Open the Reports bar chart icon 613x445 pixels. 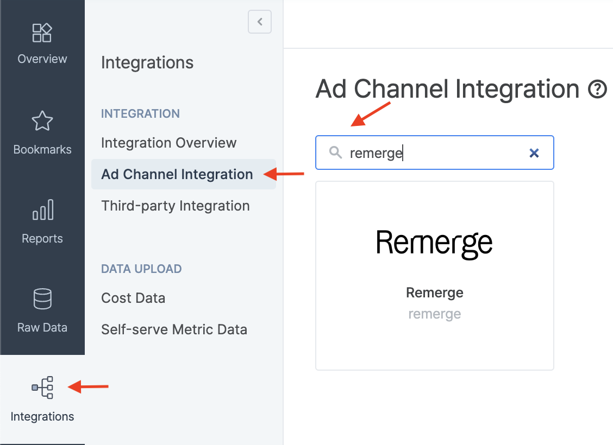pos(42,209)
